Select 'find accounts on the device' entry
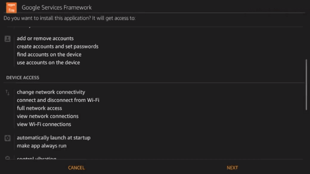This screenshot has height=174, width=310. click(x=49, y=54)
